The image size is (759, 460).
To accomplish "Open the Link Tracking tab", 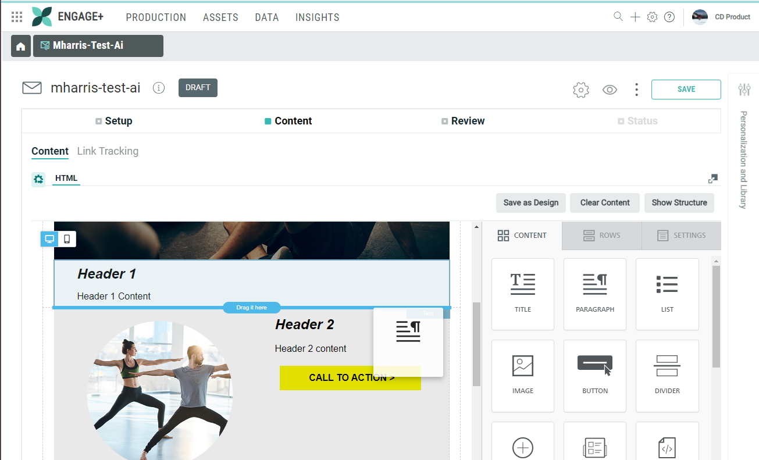I will [108, 151].
